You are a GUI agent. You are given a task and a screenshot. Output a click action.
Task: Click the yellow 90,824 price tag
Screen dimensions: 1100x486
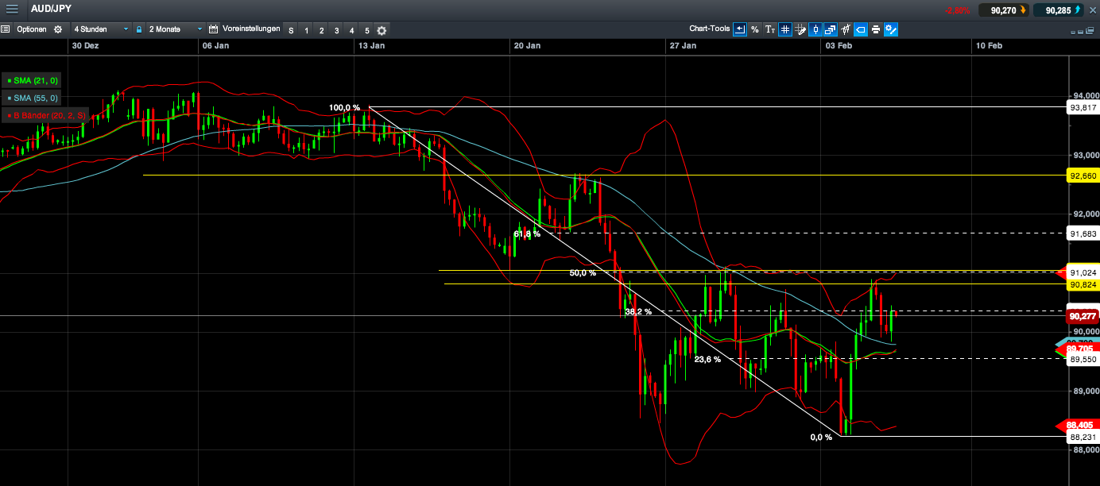pos(1083,283)
